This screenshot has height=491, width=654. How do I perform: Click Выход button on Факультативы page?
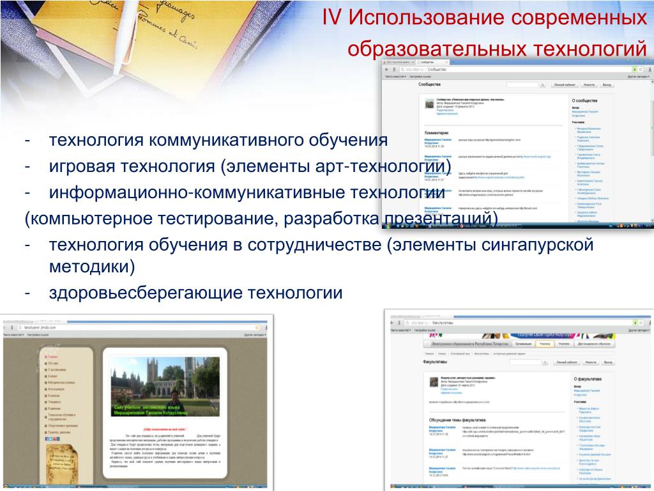click(608, 362)
